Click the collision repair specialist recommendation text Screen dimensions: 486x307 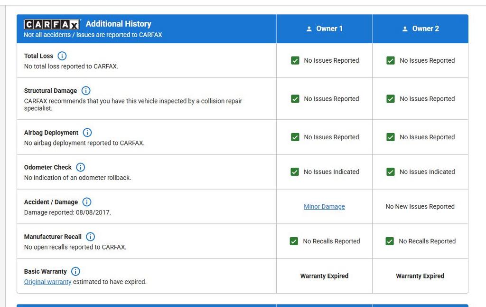(133, 105)
